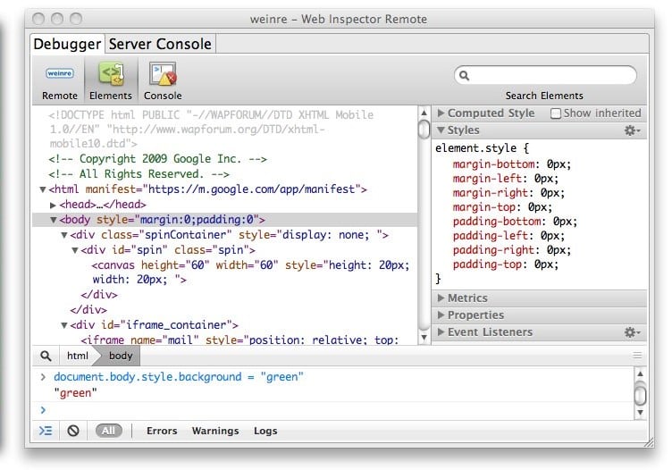The image size is (672, 470).
Task: Click the document.body.style.background console command
Action: [179, 377]
